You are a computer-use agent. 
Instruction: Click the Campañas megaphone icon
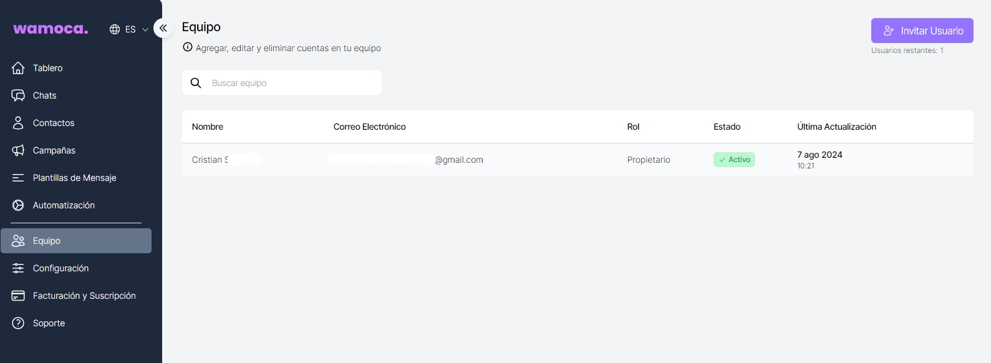pyautogui.click(x=18, y=150)
